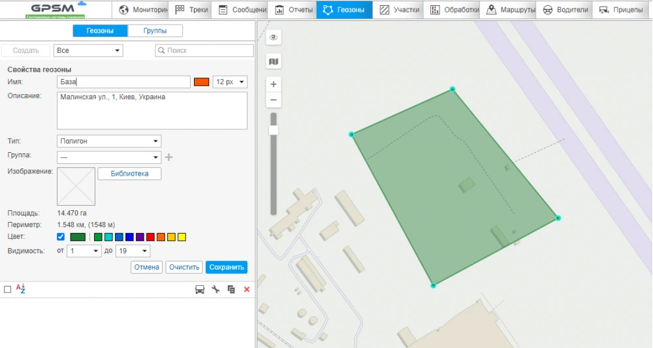Pick the red color swatch

[151, 236]
